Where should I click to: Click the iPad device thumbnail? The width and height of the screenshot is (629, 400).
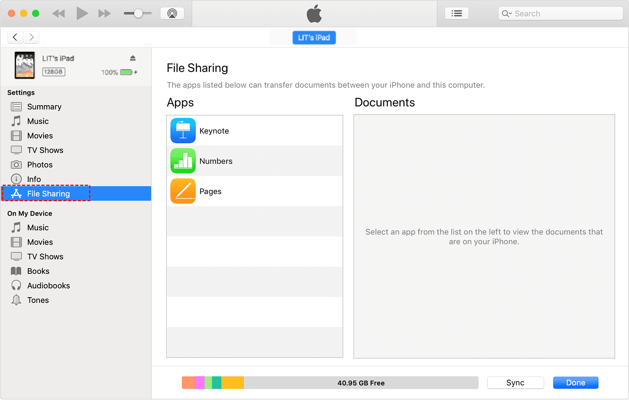pyautogui.click(x=25, y=65)
